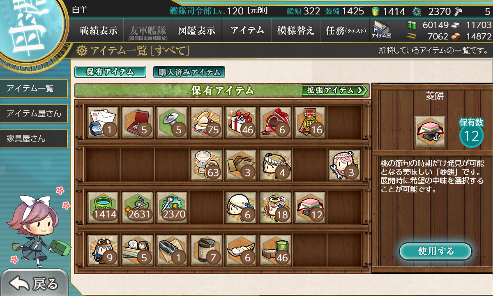Screen dimensions: 493x296
Task: Open the アイテム屋 shop icon
Action: (382, 30)
